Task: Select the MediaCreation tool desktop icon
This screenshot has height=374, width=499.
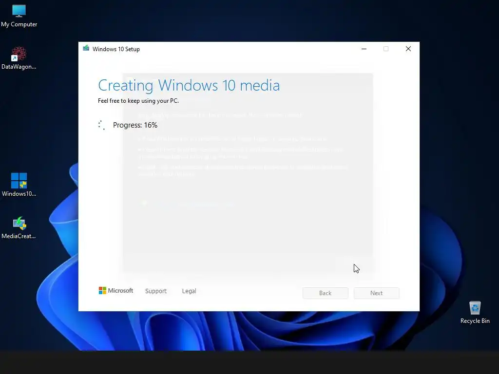Action: pos(19,227)
